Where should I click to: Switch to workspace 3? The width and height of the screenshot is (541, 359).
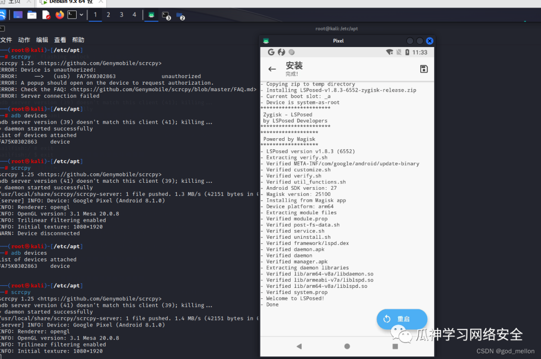pyautogui.click(x=121, y=15)
